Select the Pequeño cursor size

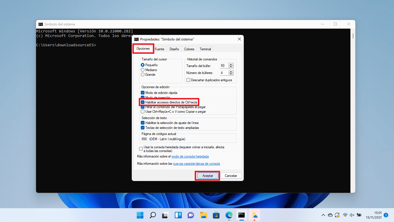(142, 65)
